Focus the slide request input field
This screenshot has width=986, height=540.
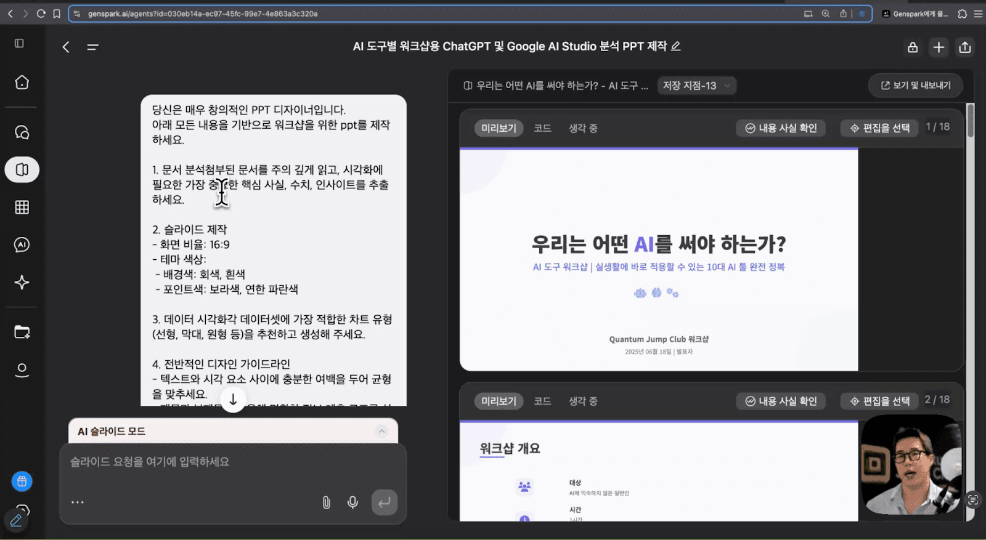pos(233,462)
